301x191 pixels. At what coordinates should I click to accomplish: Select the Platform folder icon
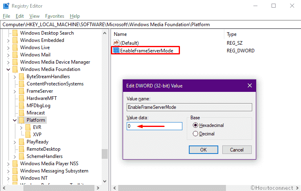click(x=22, y=120)
